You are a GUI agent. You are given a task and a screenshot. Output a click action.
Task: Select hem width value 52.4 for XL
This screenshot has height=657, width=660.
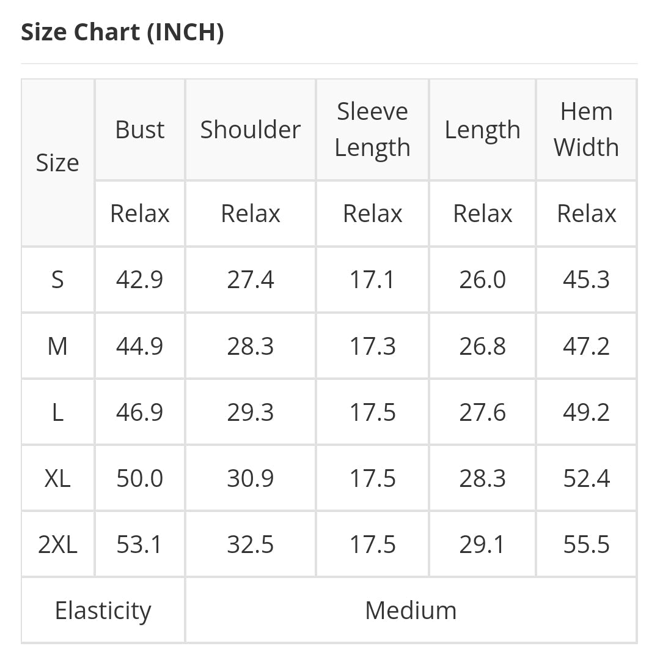coord(586,478)
